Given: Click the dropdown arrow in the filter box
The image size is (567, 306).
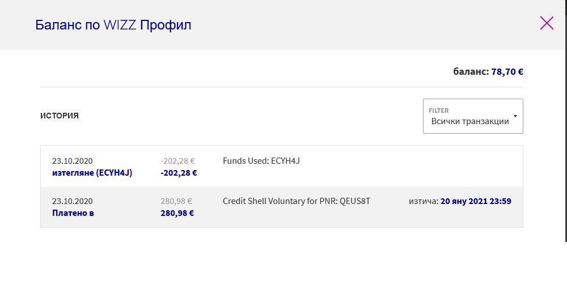Looking at the screenshot, I should click(515, 116).
